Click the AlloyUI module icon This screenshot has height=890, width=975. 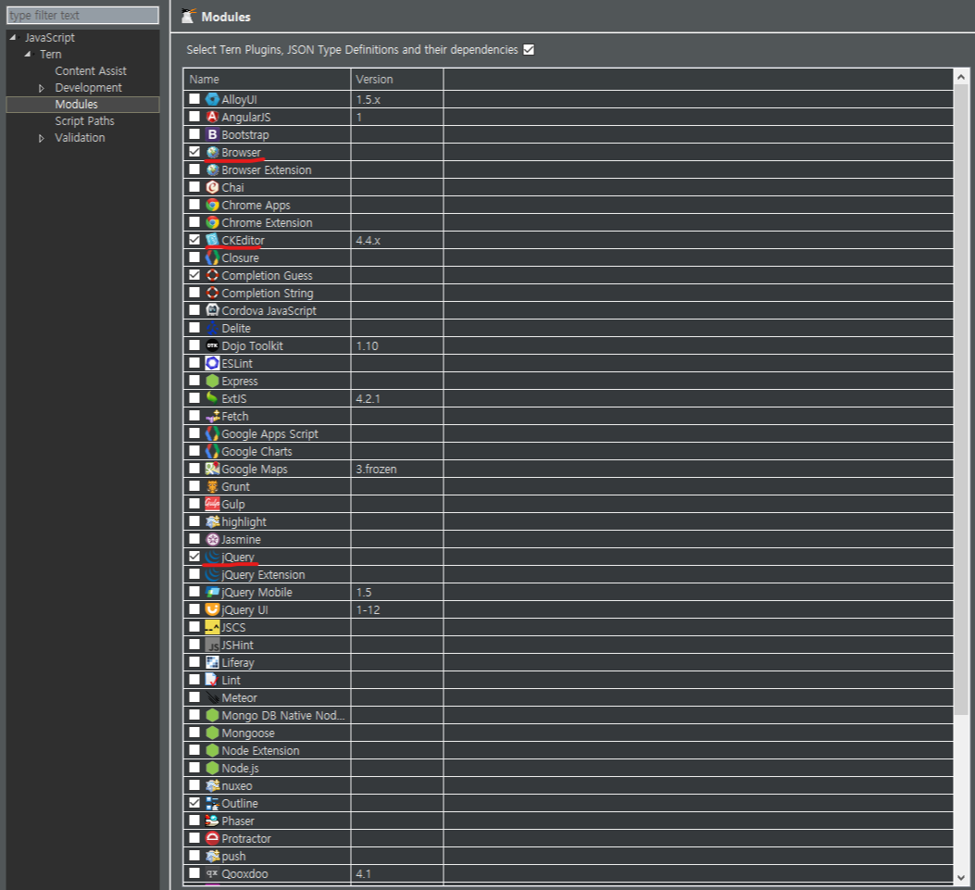[x=212, y=99]
